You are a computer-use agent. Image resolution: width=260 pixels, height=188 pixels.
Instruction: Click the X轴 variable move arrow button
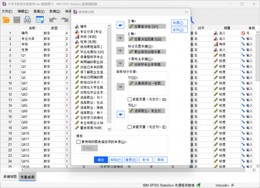pyautogui.click(x=120, y=38)
